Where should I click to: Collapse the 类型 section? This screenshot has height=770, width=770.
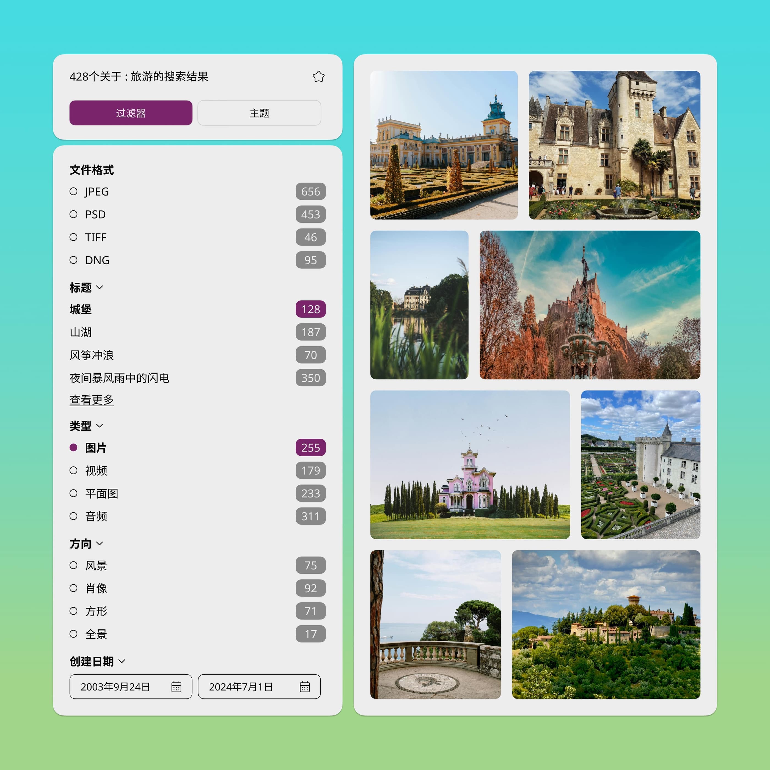point(100,426)
